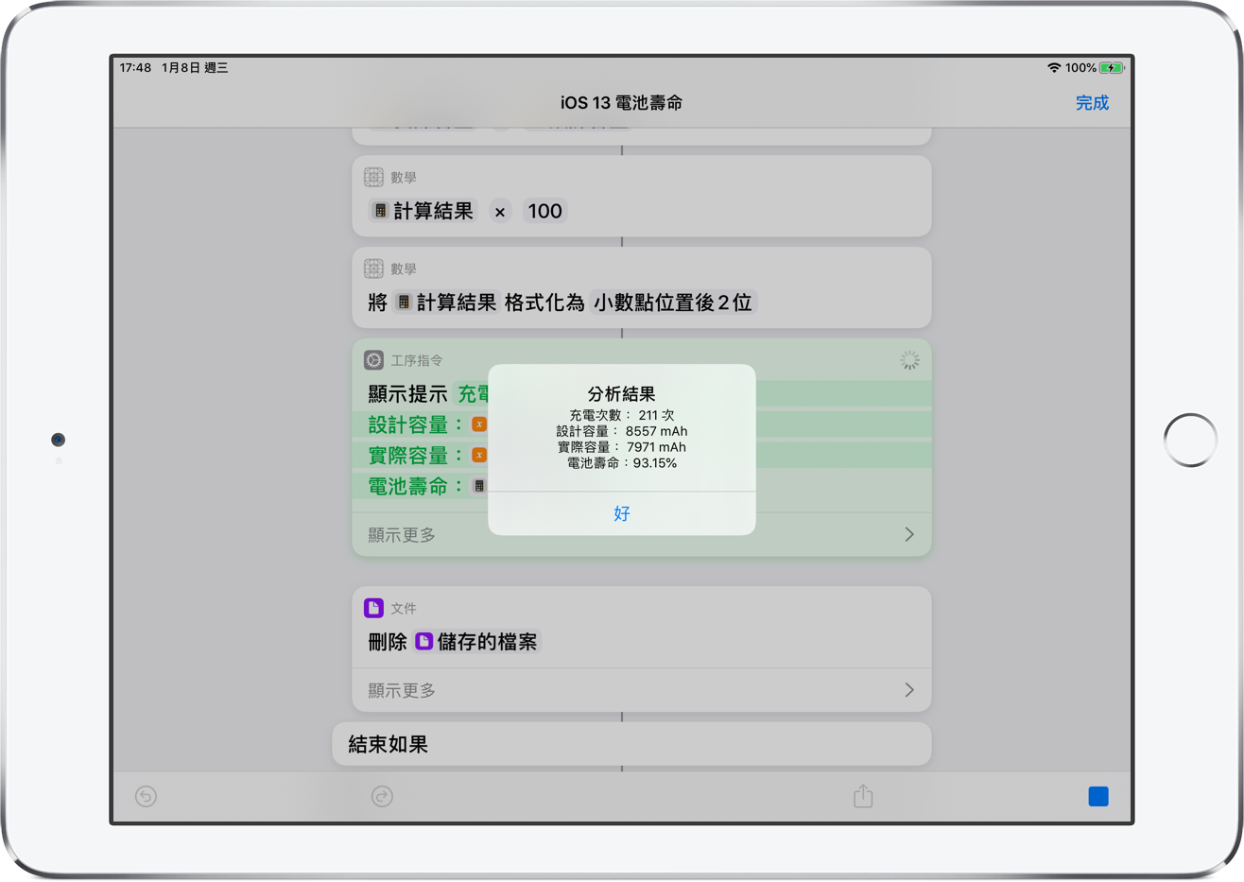1244x882 pixels.
Task: Tap the redo arrow in the bottom toolbar
Action: click(382, 797)
